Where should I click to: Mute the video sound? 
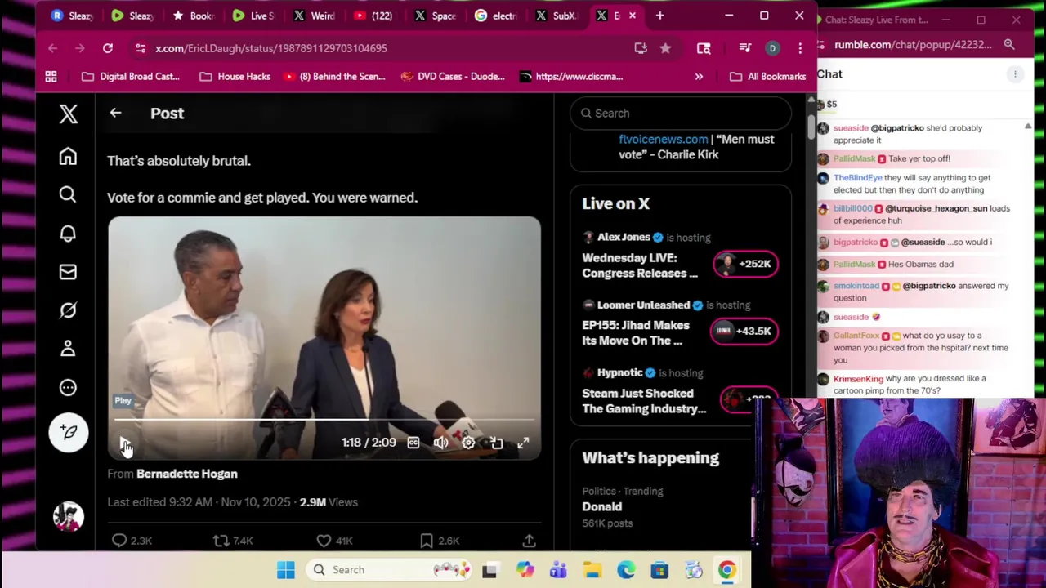pyautogui.click(x=440, y=443)
